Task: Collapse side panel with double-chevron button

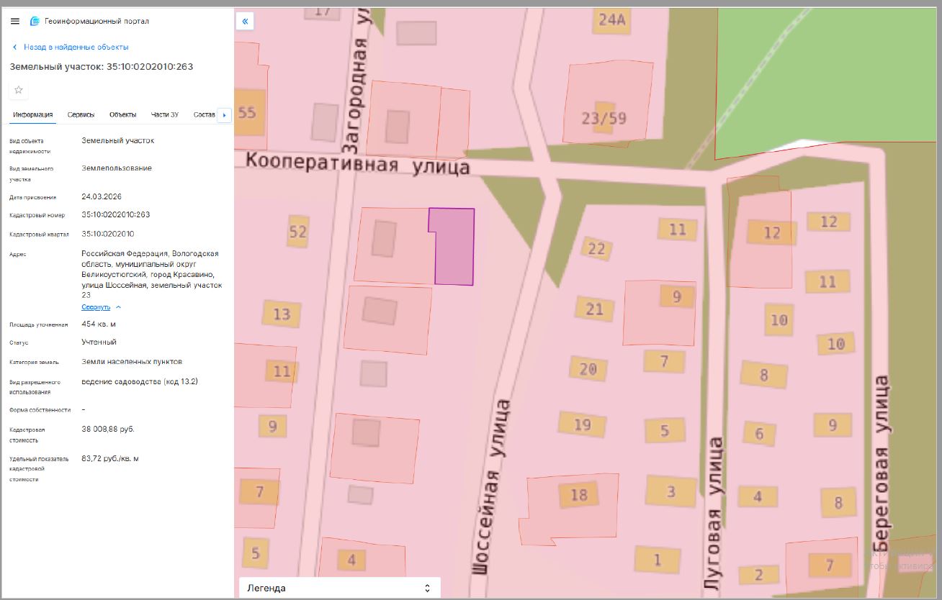Action: pyautogui.click(x=245, y=22)
